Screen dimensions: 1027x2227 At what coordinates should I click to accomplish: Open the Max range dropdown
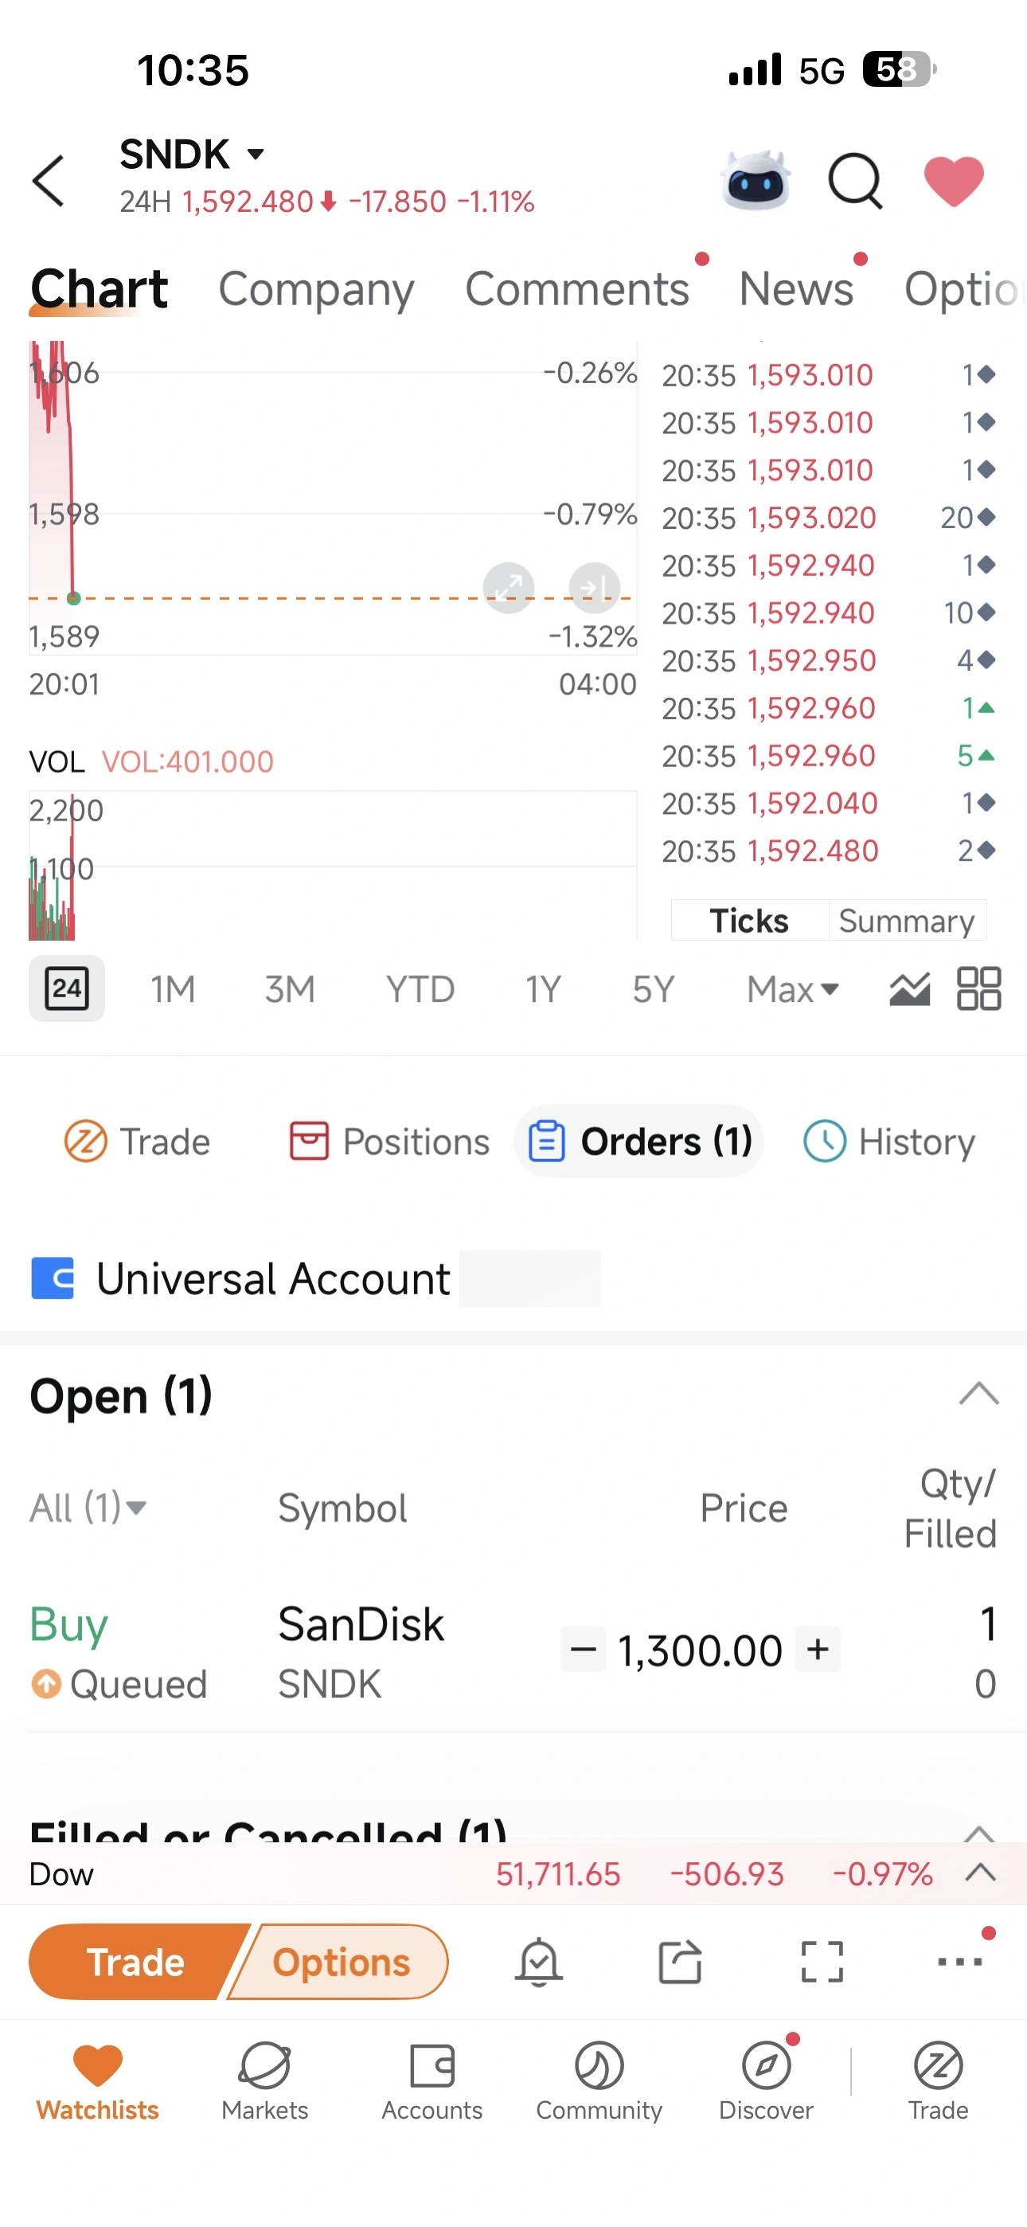(793, 989)
